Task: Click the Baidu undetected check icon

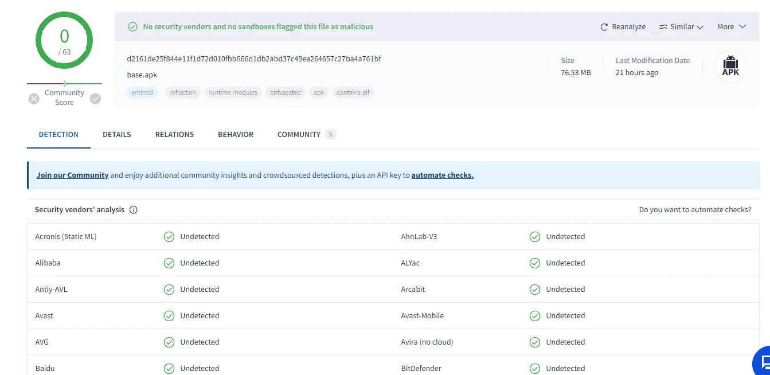Action: point(169,369)
